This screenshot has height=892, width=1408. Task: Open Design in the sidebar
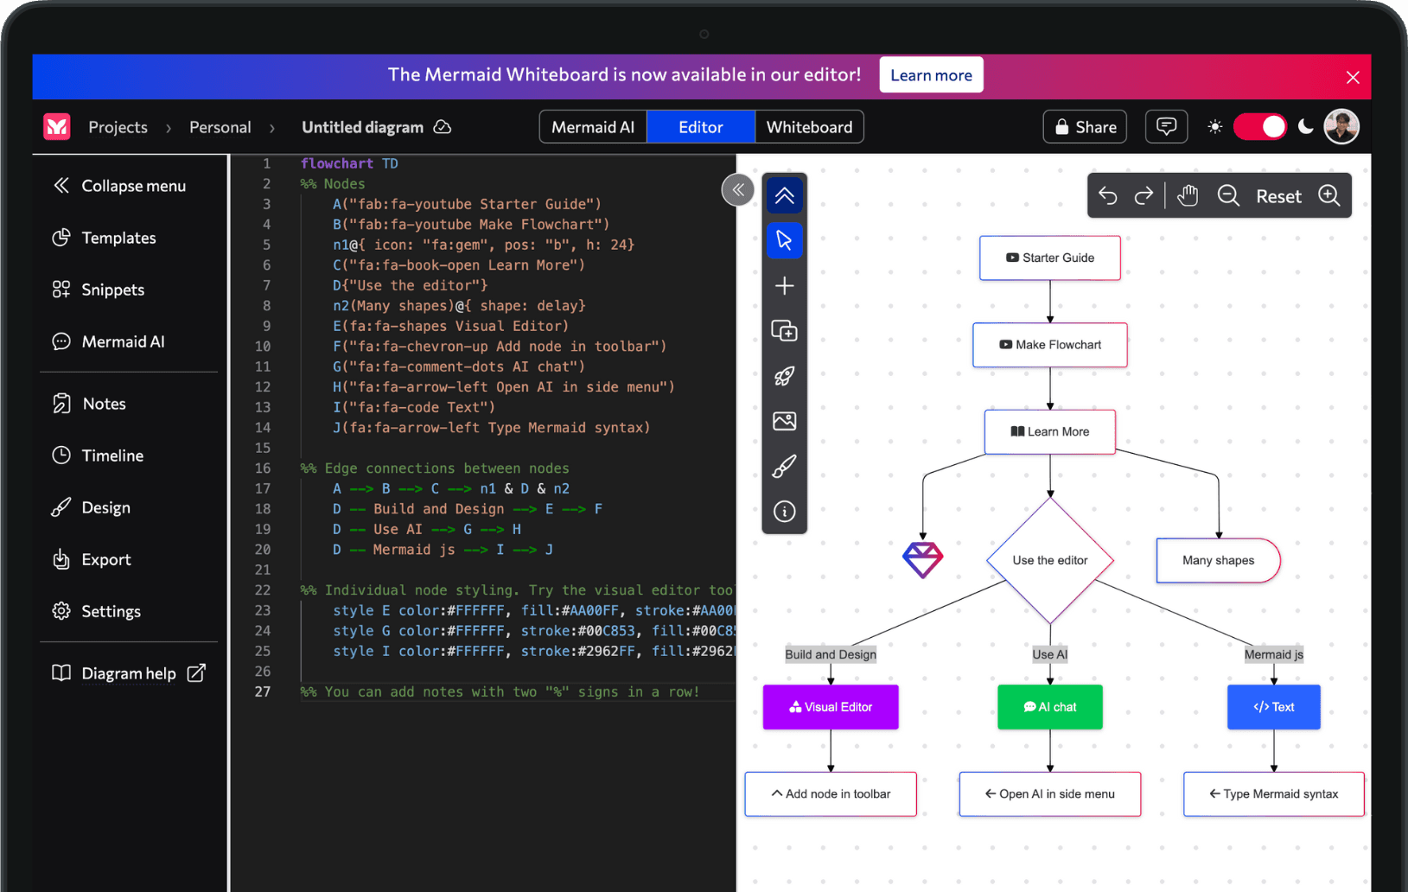coord(92,507)
